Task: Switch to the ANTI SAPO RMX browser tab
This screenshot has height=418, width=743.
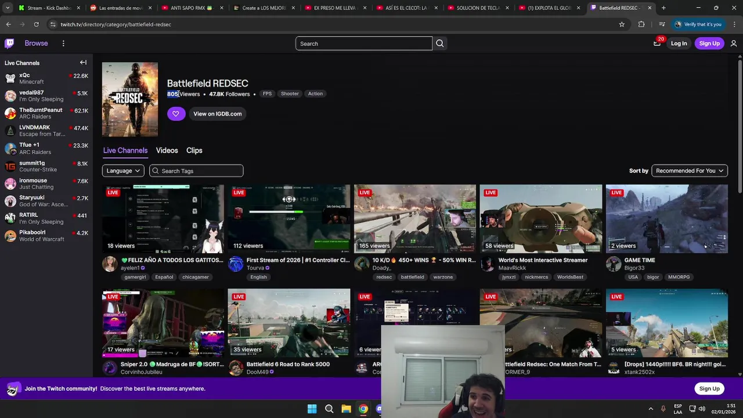Action: click(192, 8)
